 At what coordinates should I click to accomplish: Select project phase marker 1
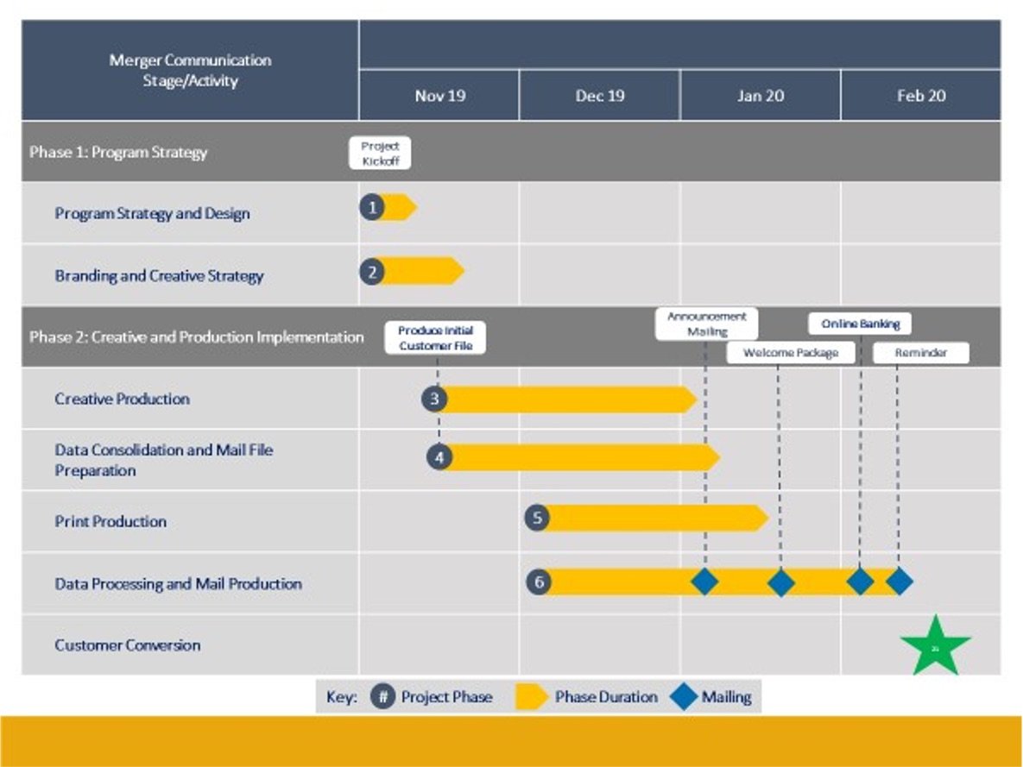click(x=371, y=205)
